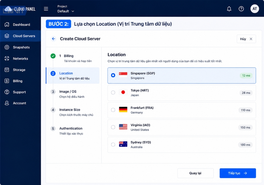Toggle the hamburger menu icon
Image resolution: width=264 pixels, height=185 pixels.
tap(46, 9)
